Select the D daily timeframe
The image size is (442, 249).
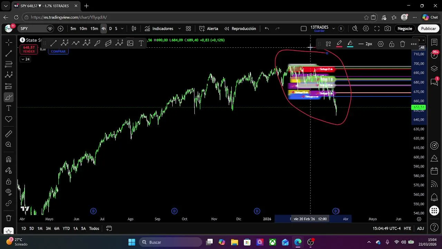pyautogui.click(x=110, y=29)
